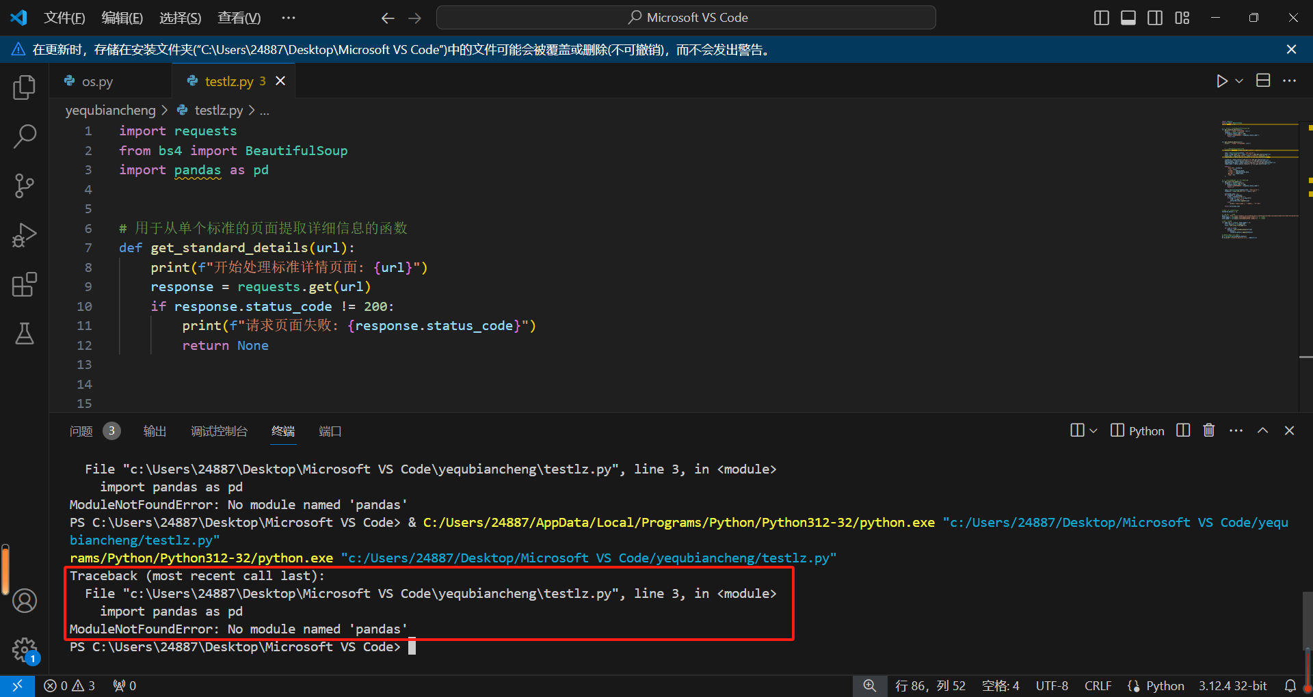The image size is (1313, 697).
Task: Open editor more actions ellipsis
Action: 1290,81
